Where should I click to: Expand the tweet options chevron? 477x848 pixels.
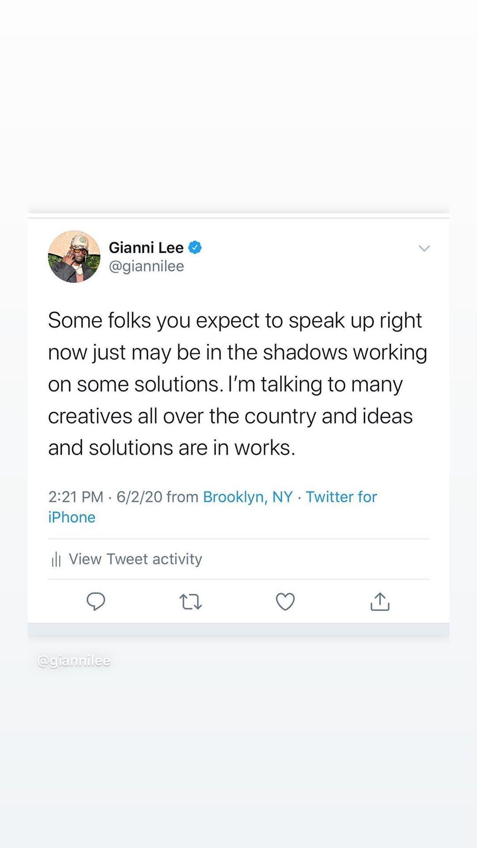(424, 248)
